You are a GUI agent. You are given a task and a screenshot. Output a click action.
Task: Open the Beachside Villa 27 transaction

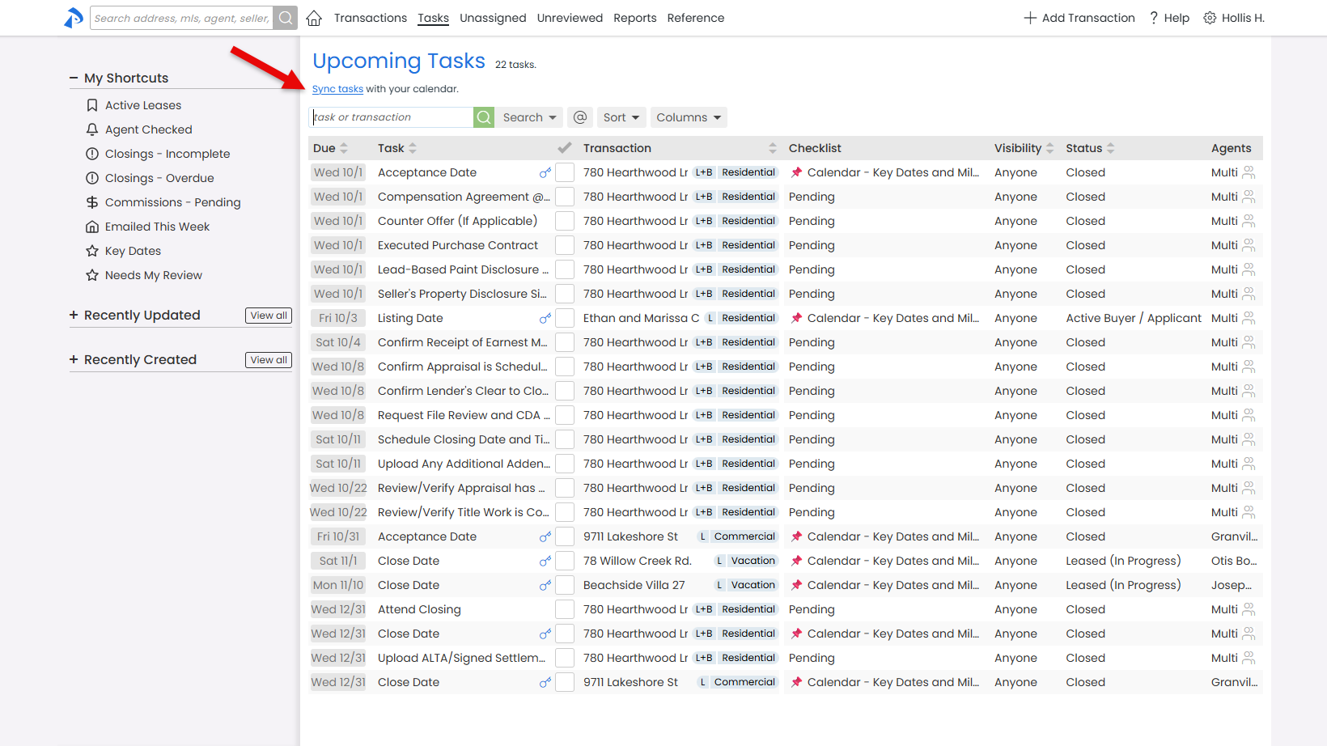click(634, 585)
